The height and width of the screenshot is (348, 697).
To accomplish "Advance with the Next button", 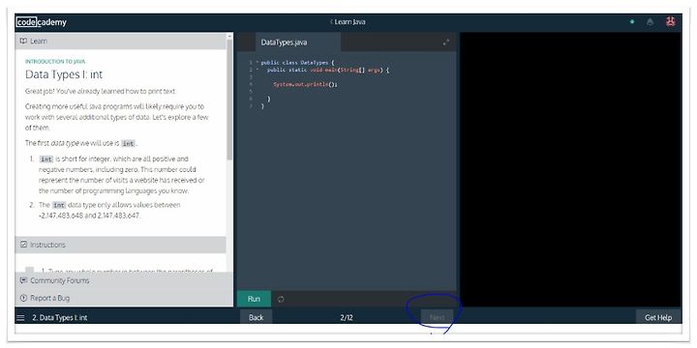I will point(437,317).
